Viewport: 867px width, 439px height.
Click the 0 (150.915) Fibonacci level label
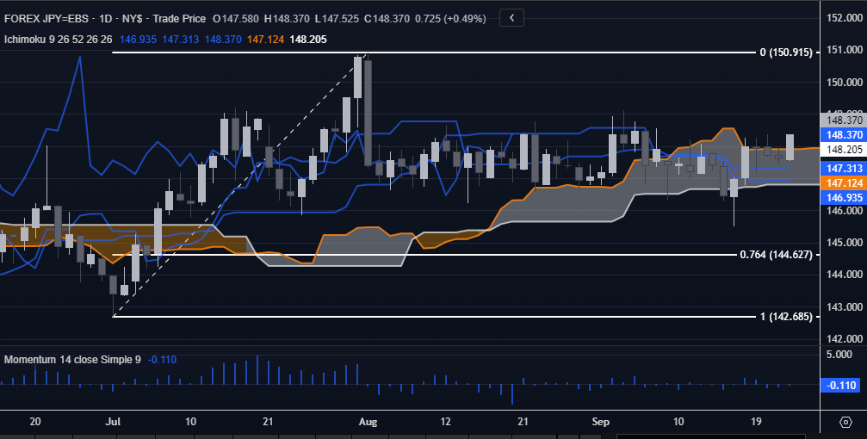tap(785, 53)
